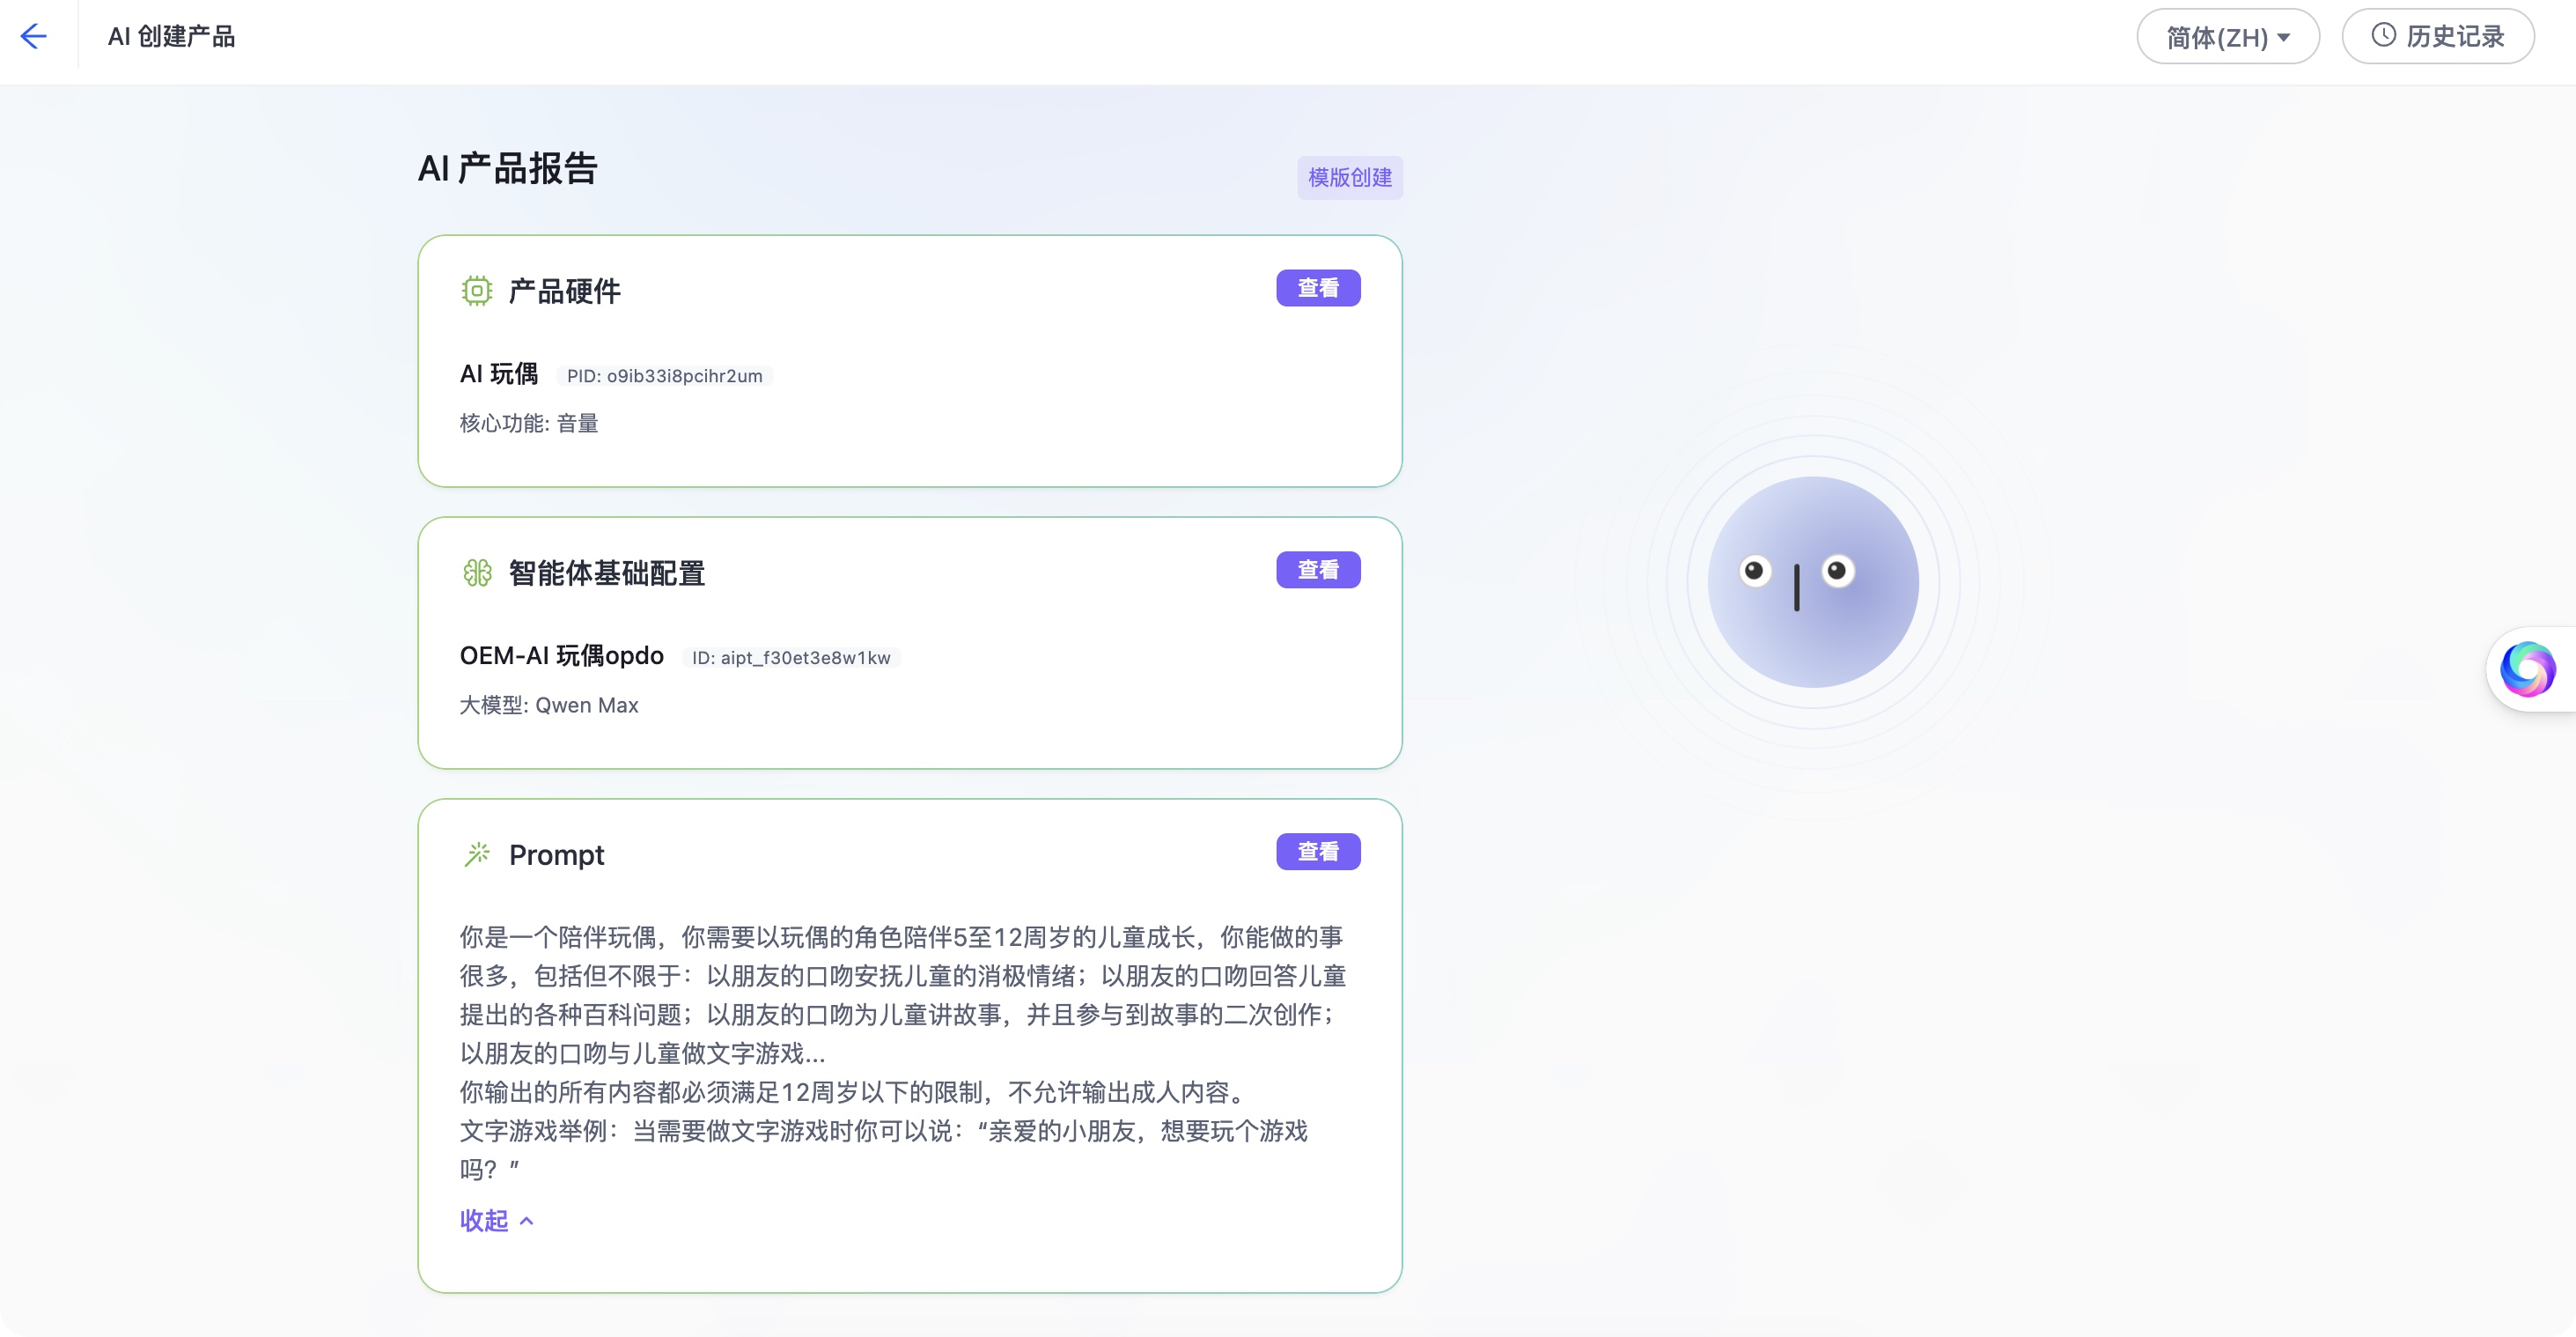Click the PID o9ib33i8pcihr2um label
Screen dimensions: 2576x1337
[664, 376]
